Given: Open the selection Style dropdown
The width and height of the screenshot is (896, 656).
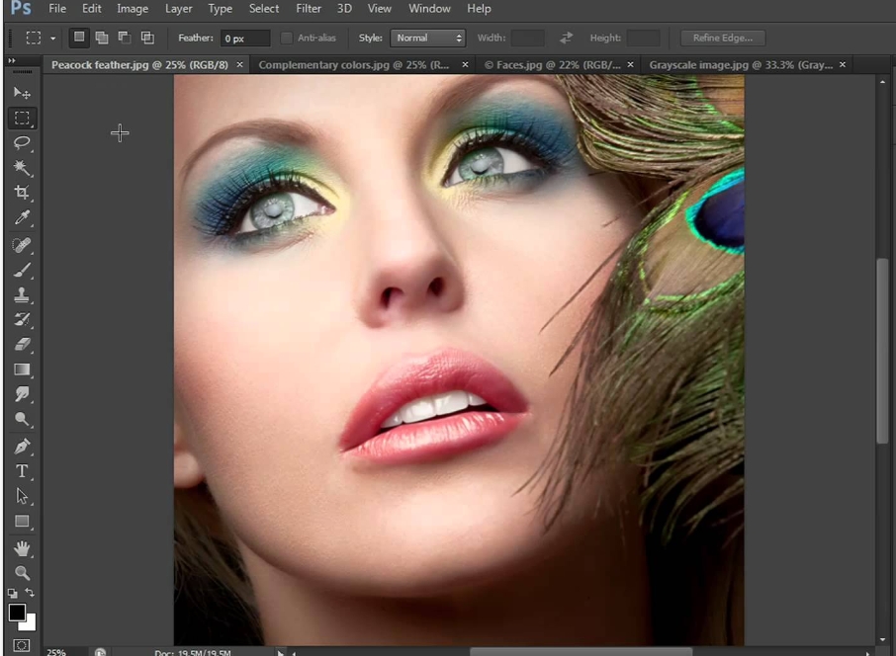Looking at the screenshot, I should pos(427,38).
